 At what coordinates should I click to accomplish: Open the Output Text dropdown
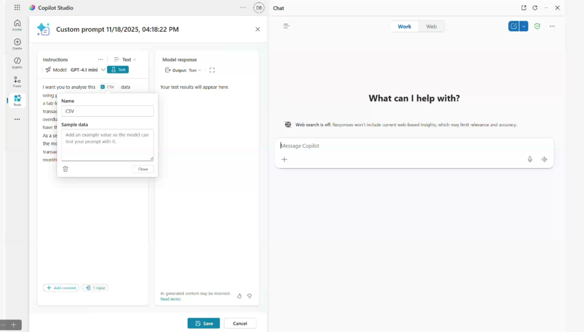click(183, 70)
